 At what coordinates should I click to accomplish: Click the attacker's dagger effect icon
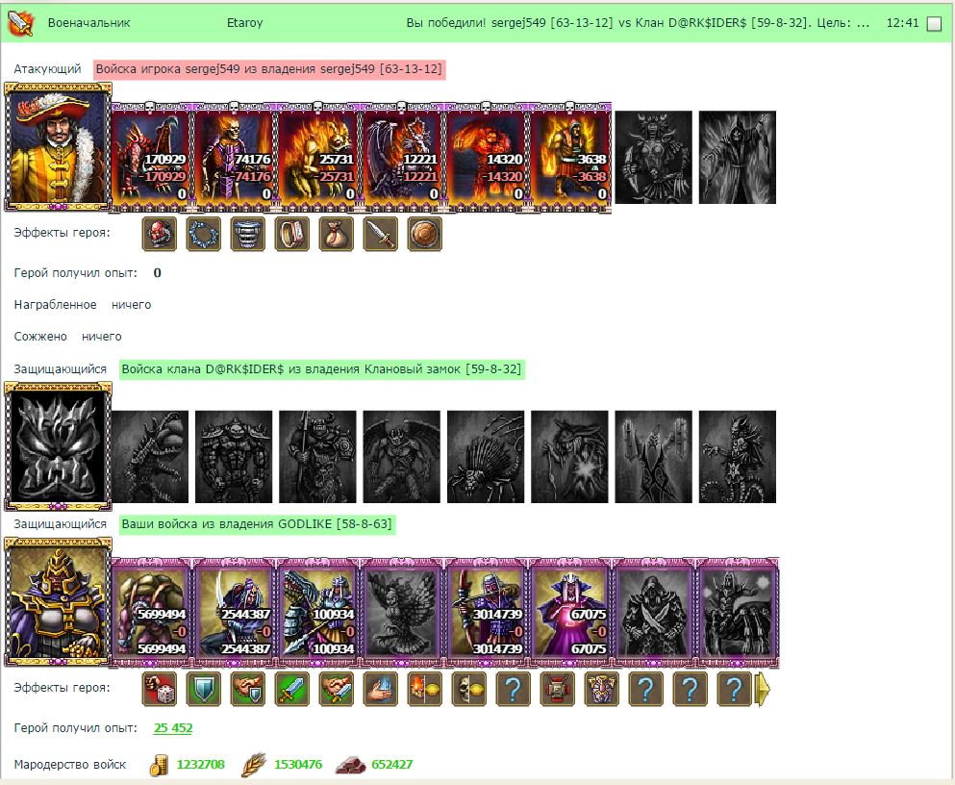pos(381,234)
